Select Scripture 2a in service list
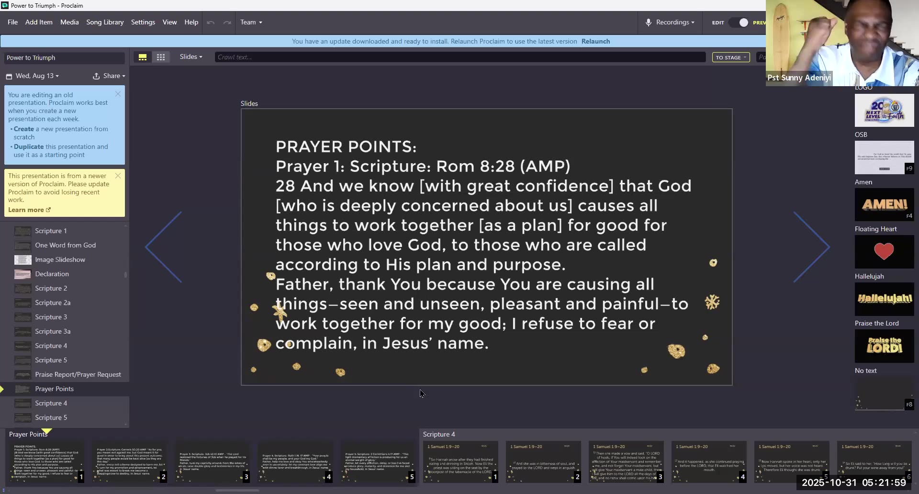This screenshot has height=494, width=919. (65, 303)
